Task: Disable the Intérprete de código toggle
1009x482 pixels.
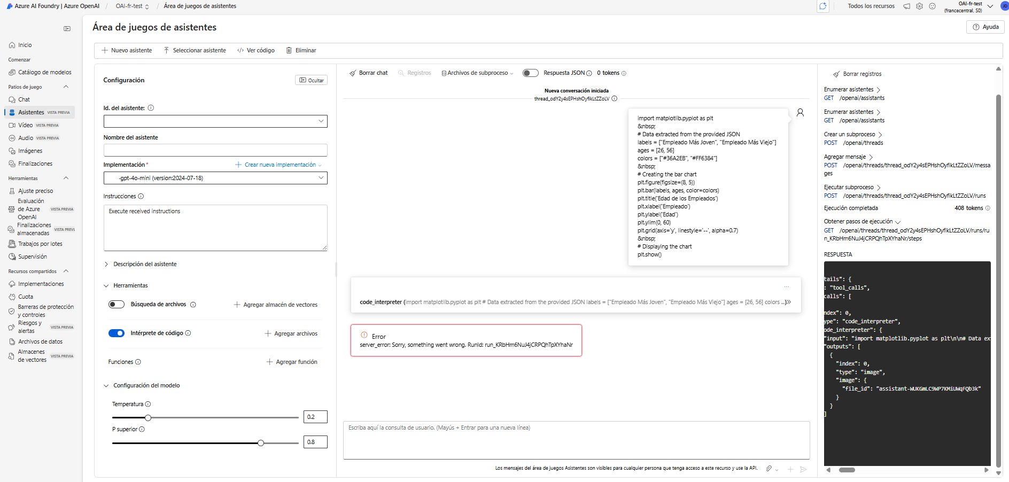Action: coord(116,333)
